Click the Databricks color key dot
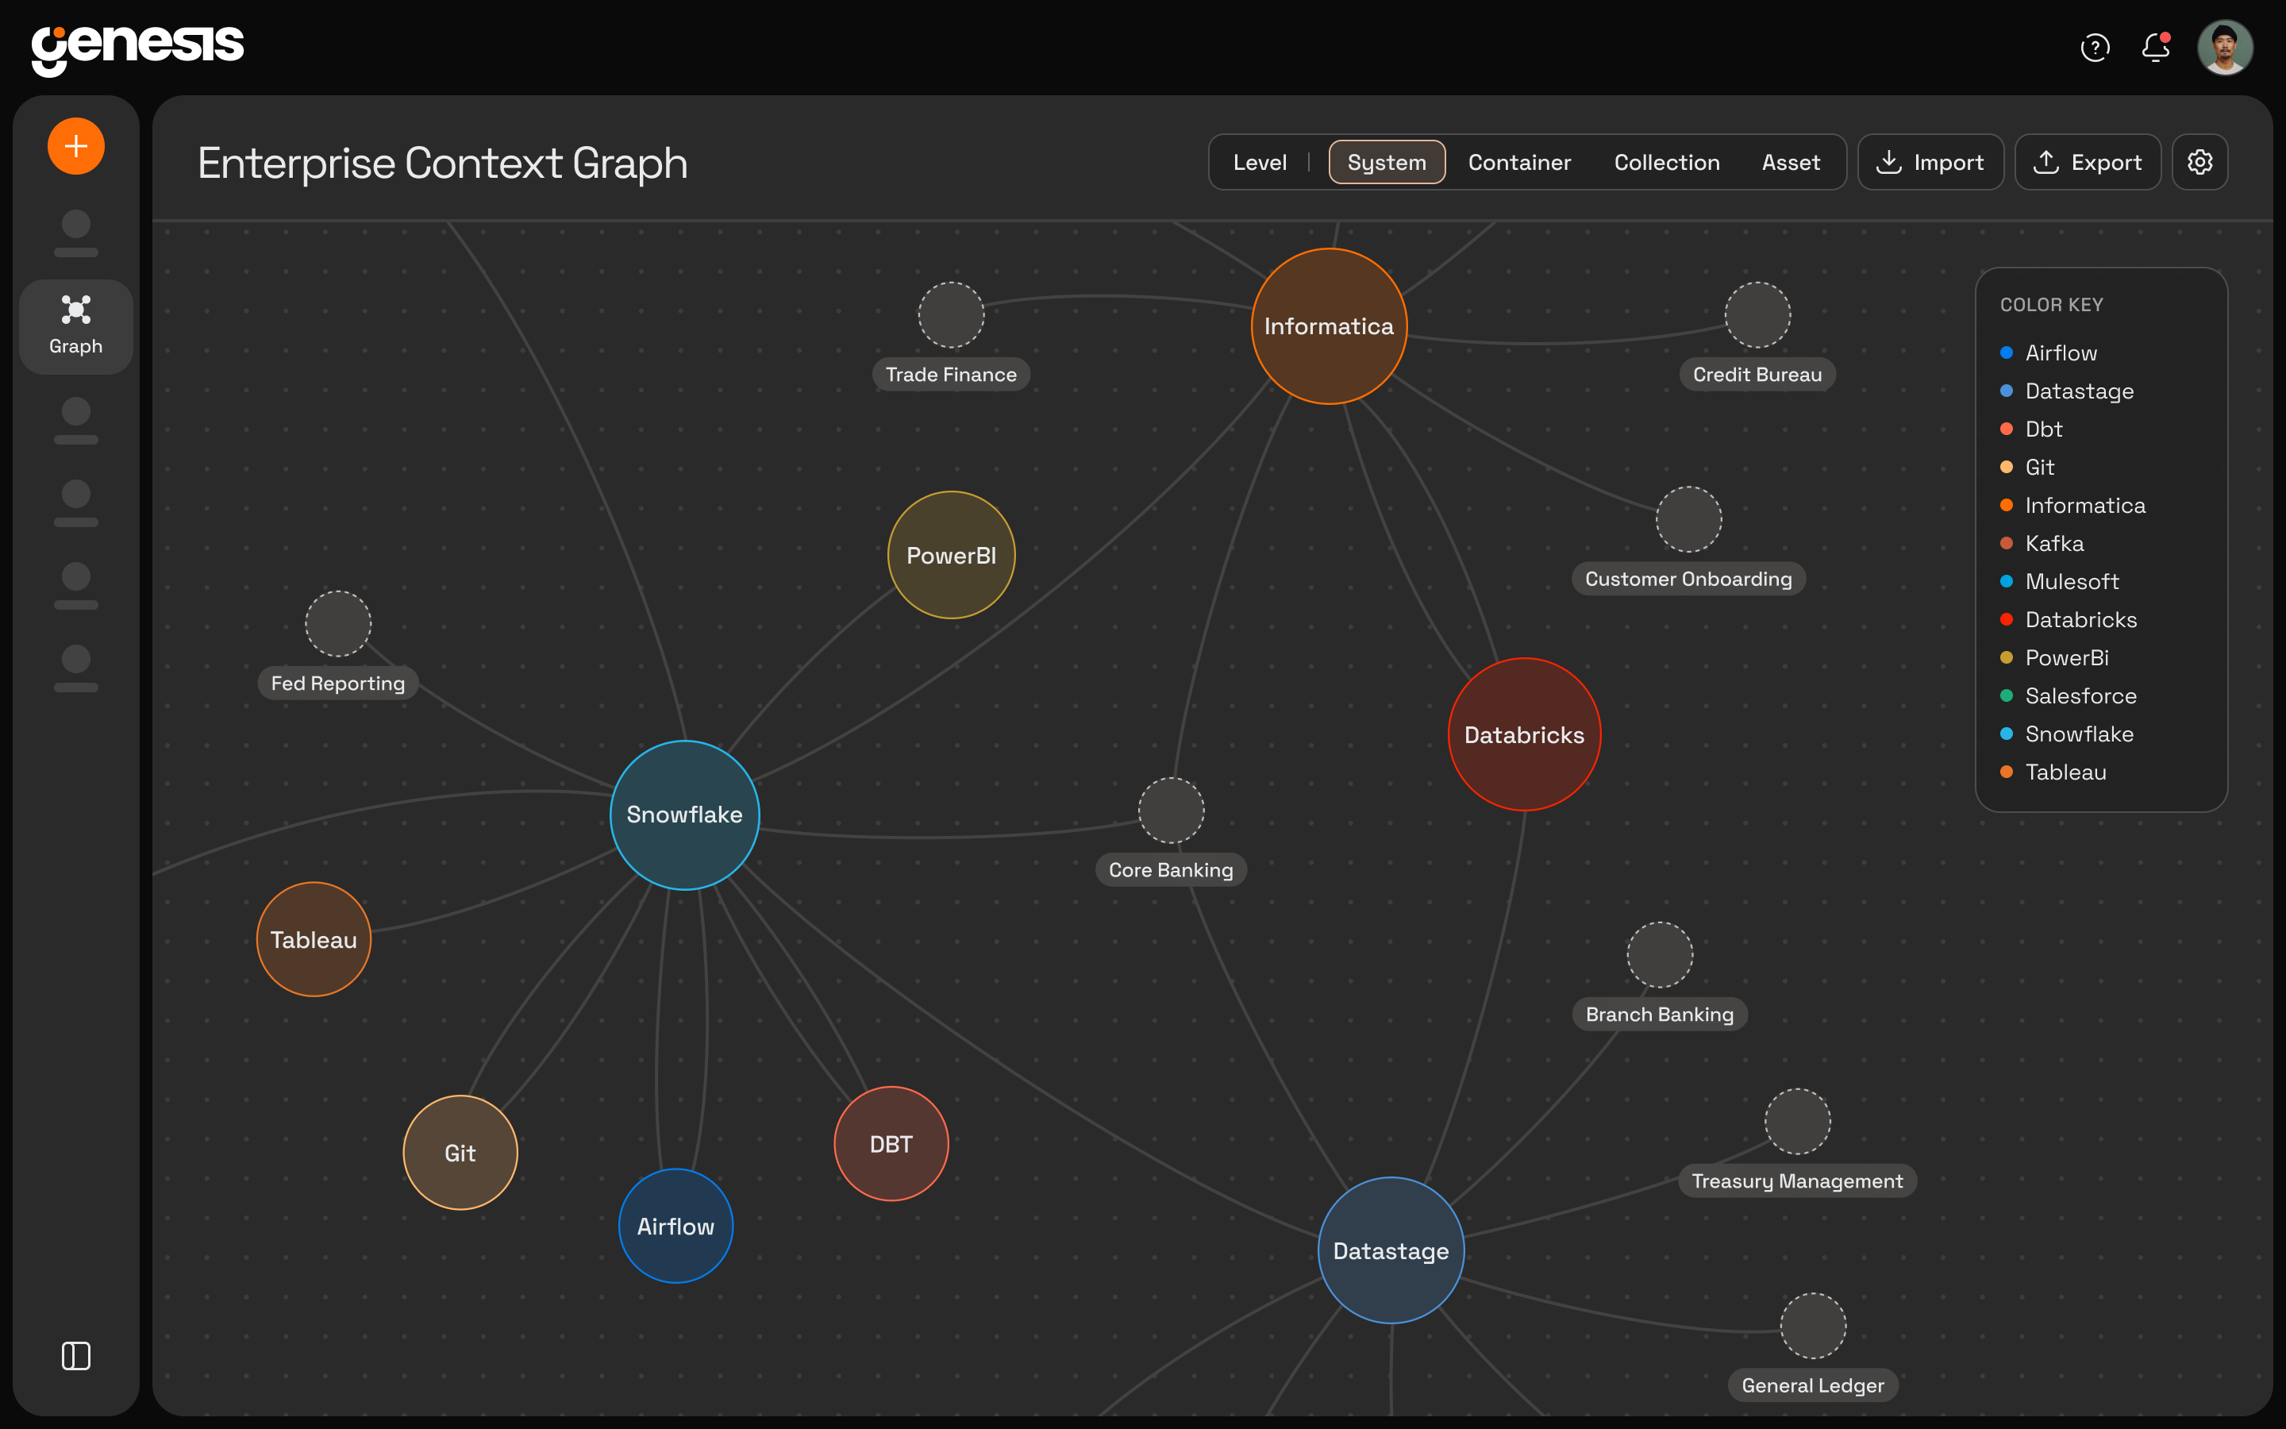 [2007, 619]
